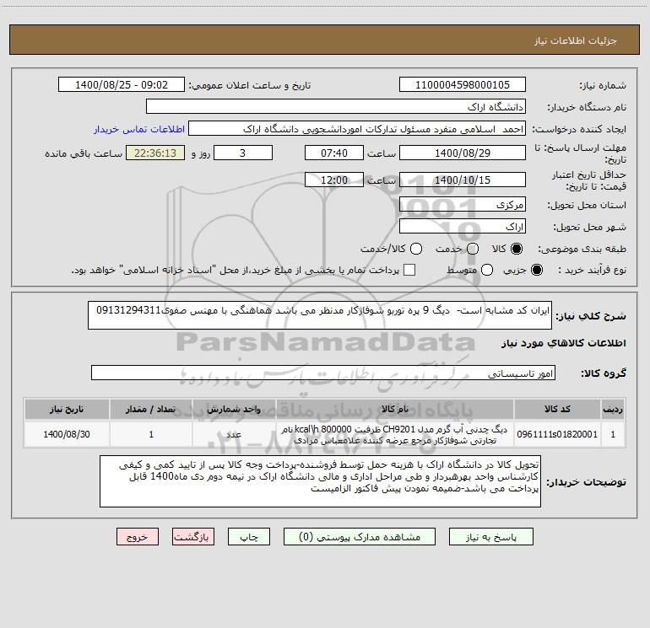Image resolution: width=650 pixels, height=628 pixels.
Task: Click the city field اراک
Action: click(x=463, y=226)
